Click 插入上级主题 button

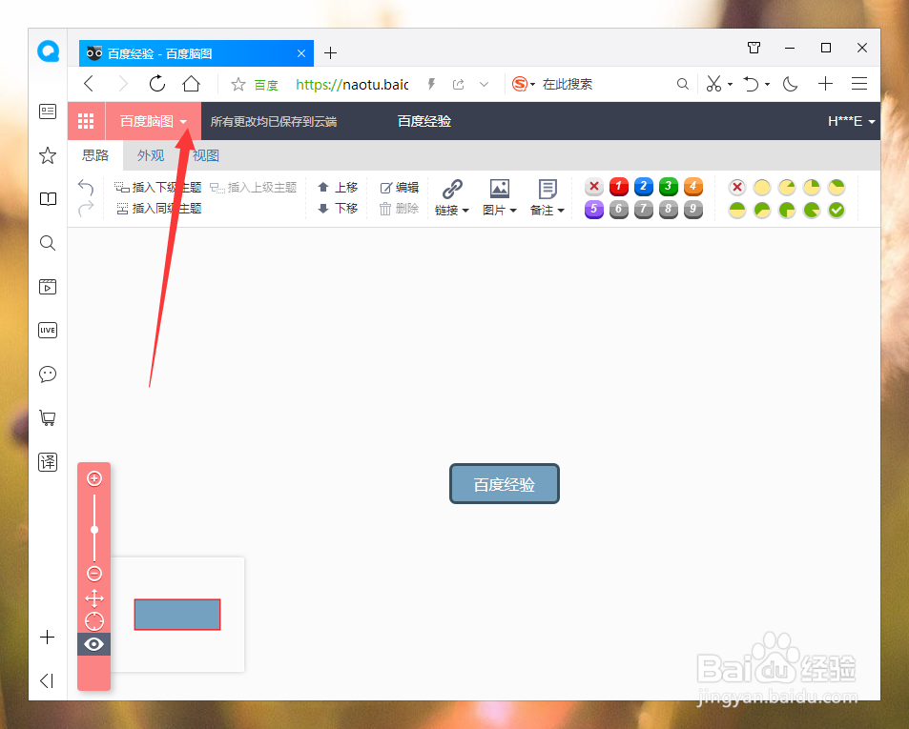(254, 187)
